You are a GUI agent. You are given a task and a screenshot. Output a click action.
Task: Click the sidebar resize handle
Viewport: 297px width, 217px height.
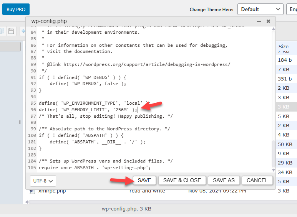coord(20,122)
